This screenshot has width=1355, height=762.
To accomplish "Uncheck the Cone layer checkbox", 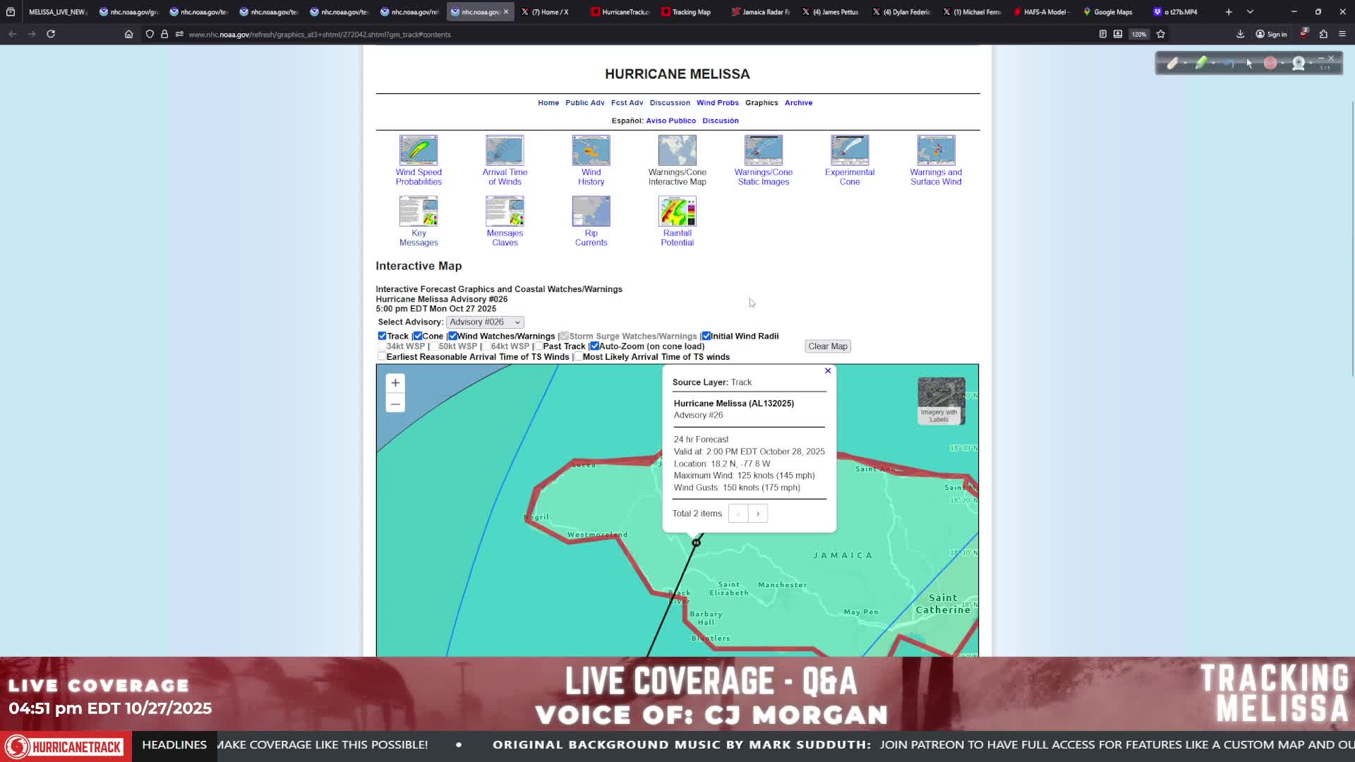I will pyautogui.click(x=418, y=336).
